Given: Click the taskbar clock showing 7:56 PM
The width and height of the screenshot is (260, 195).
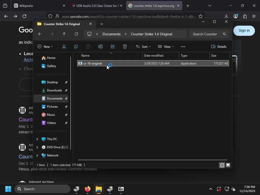Looking at the screenshot, I should 247,189.
